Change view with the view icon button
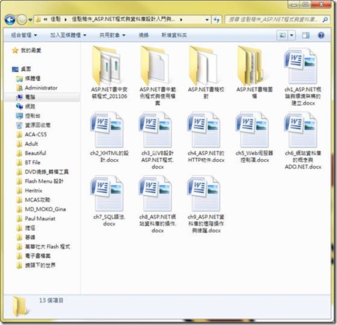Screen dimensions: 337x325 point(282,35)
